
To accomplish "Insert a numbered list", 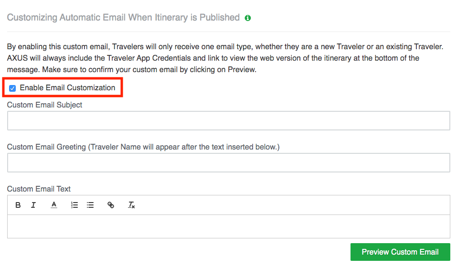I will coord(74,205).
